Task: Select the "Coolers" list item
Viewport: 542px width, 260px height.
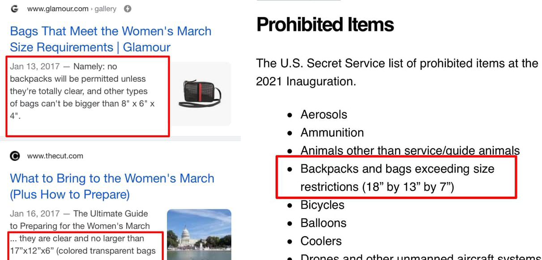Action: pos(321,241)
